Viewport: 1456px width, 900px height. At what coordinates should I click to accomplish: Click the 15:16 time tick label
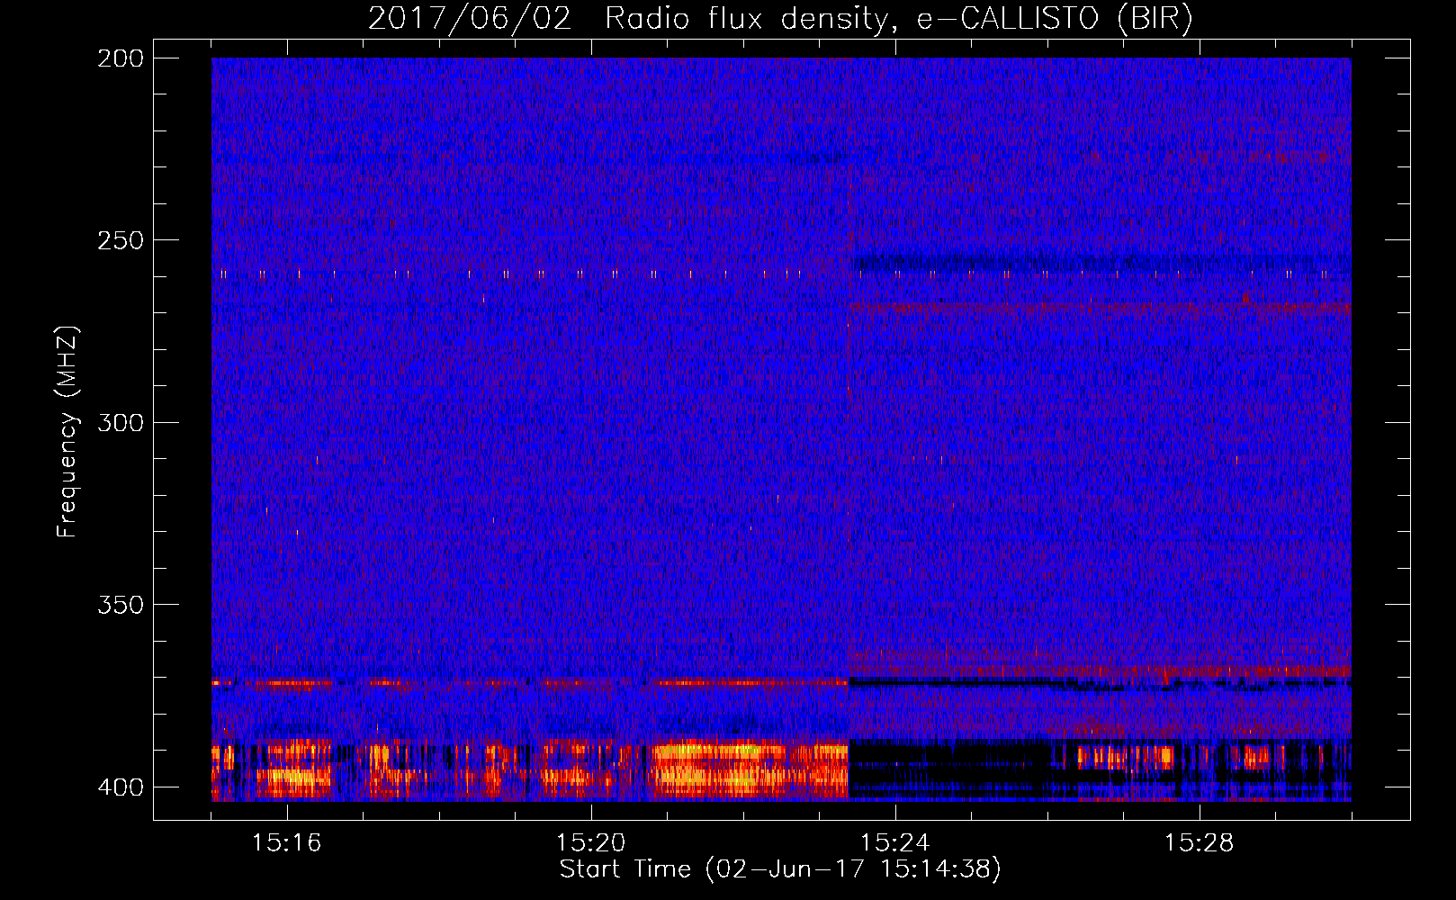[x=286, y=843]
